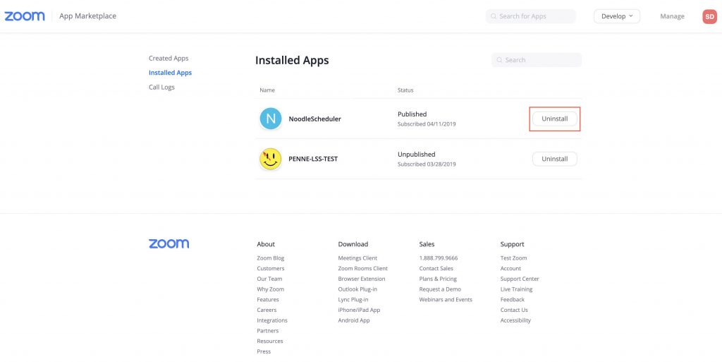This screenshot has width=722, height=362.
Task: Open Zoom Rooms Client download link
Action: [x=363, y=269]
